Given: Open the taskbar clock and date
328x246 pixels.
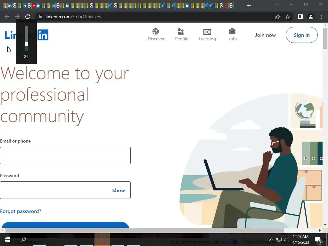Looking at the screenshot, I should pyautogui.click(x=300, y=240).
